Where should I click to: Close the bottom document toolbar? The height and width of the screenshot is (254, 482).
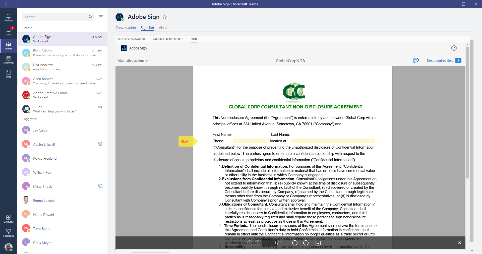[x=459, y=243]
